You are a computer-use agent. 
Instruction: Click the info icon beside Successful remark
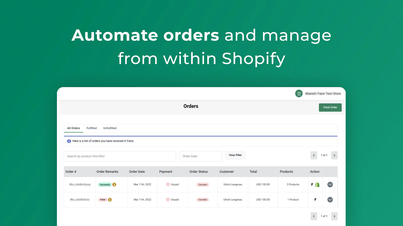click(114, 185)
